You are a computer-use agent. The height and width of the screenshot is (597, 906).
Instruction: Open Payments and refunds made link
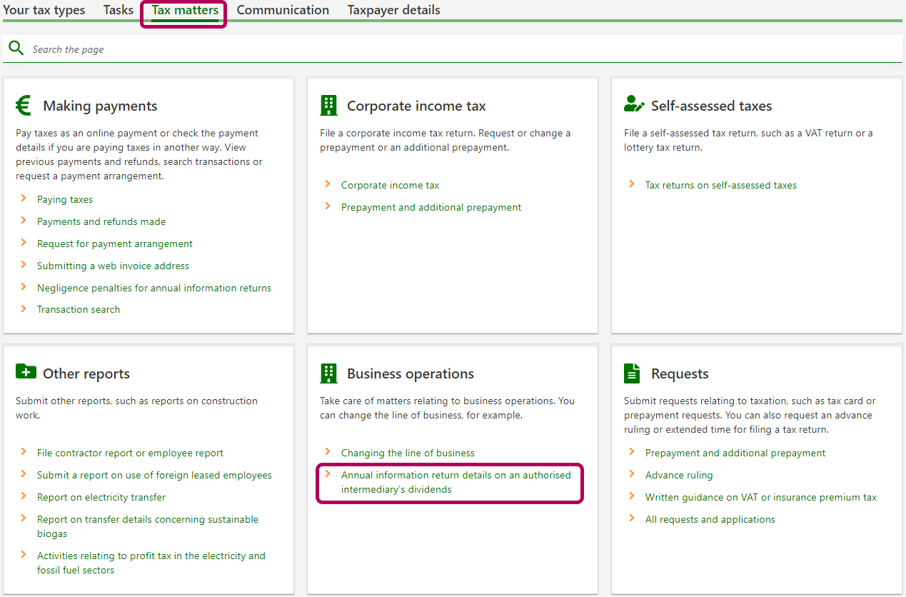click(101, 221)
